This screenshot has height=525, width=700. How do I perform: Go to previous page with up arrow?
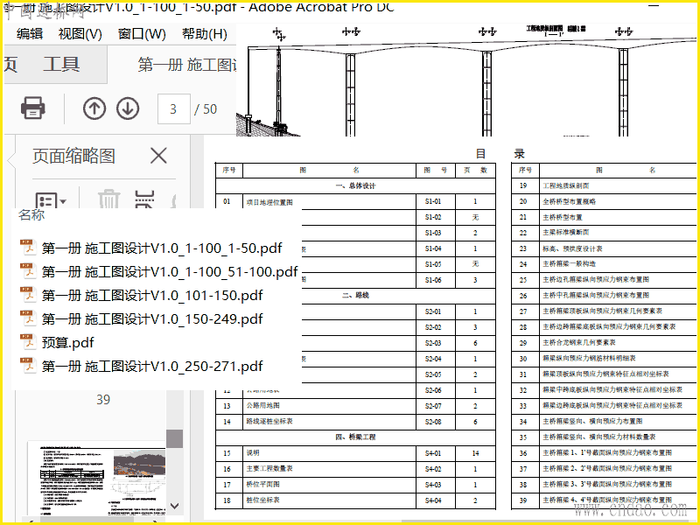click(94, 108)
